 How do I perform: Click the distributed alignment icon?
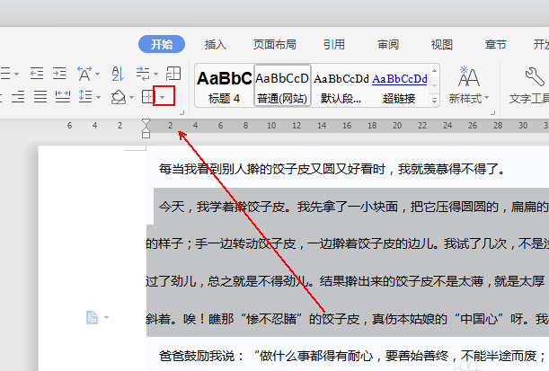[x=61, y=96]
